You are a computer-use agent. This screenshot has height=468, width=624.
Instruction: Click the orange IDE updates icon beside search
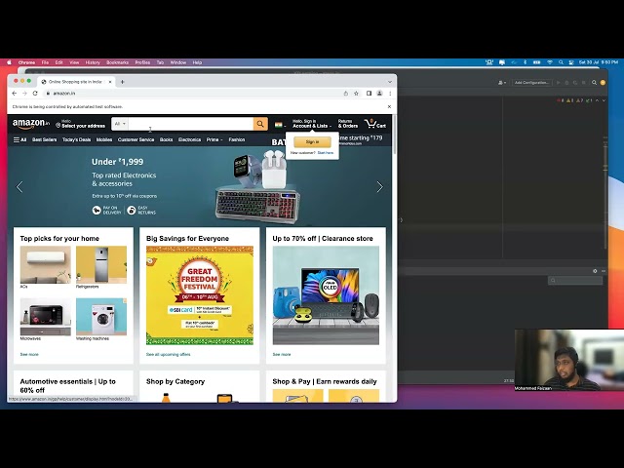pos(603,82)
